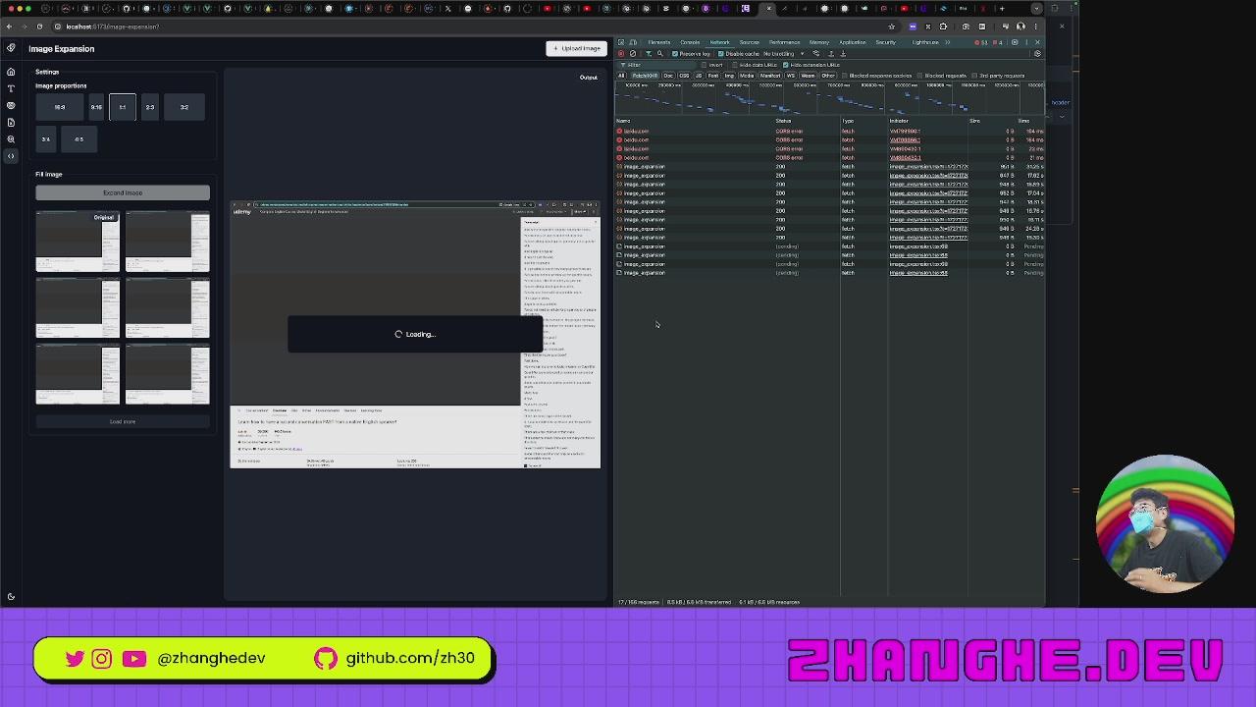The height and width of the screenshot is (707, 1256).
Task: Click the Upload image button
Action: [x=576, y=47]
